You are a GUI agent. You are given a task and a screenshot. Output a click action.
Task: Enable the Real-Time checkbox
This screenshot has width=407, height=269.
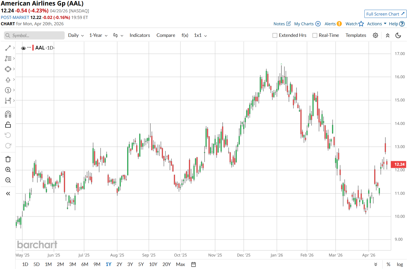[x=315, y=35]
